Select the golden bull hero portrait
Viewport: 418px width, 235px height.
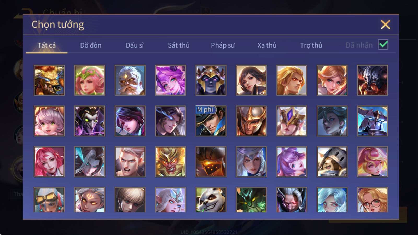49,80
